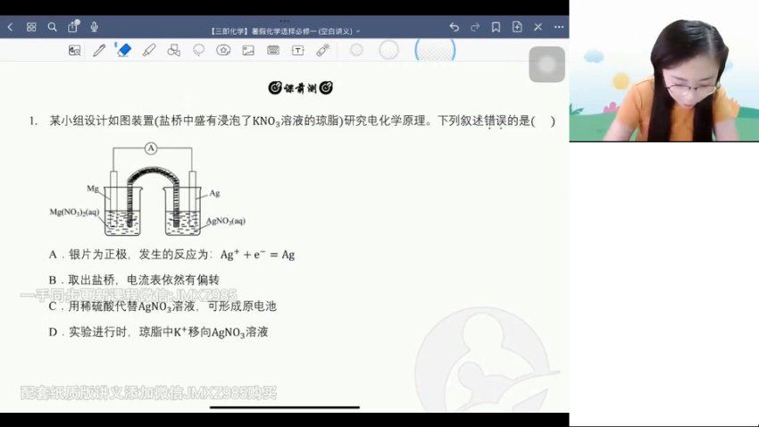Screen dimensions: 759x427
Task: Select the zoom window tool
Action: (x=74, y=50)
